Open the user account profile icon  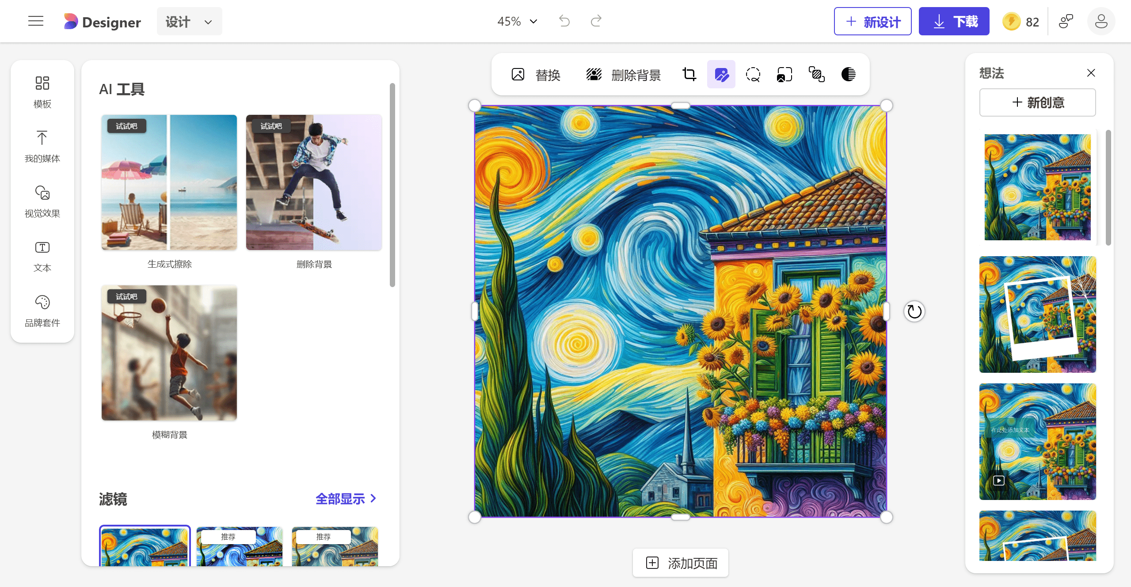coord(1101,22)
